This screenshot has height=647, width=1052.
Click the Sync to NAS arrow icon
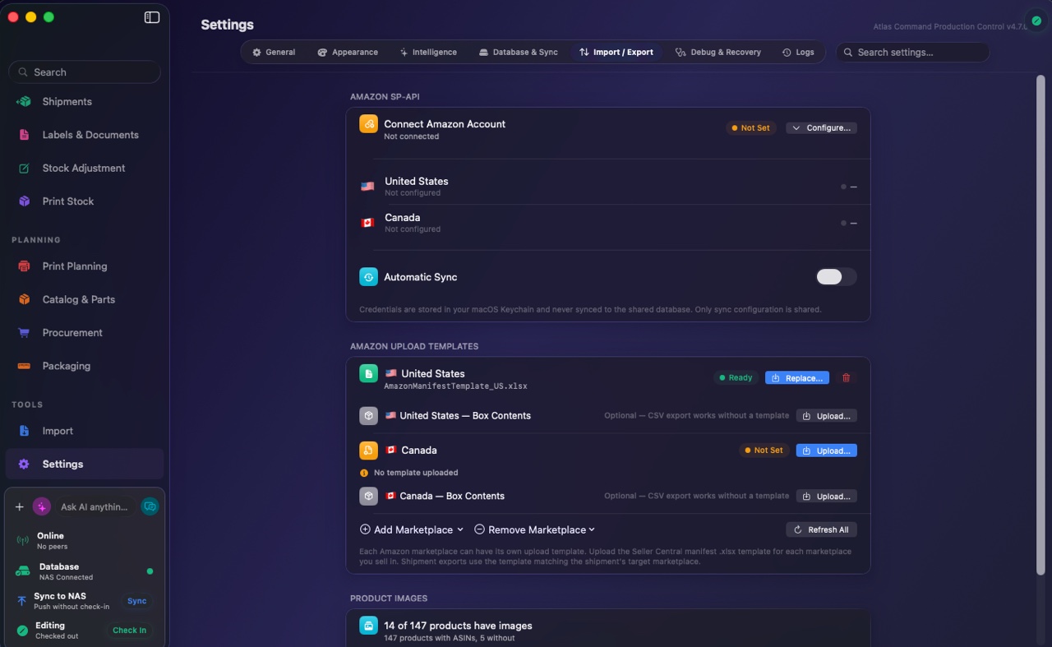(x=22, y=601)
